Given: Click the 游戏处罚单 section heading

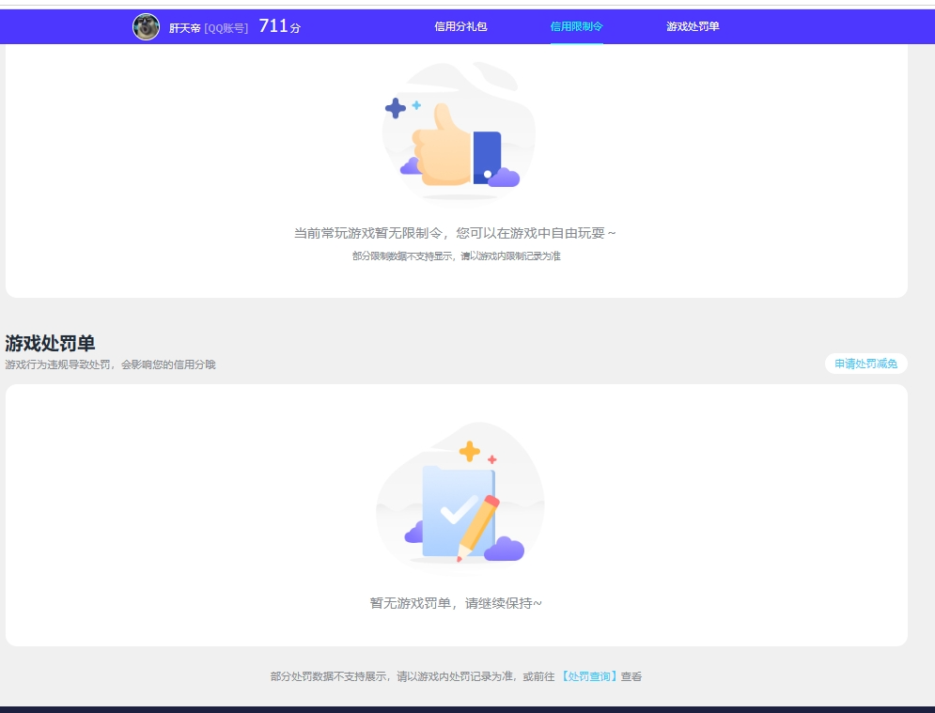Looking at the screenshot, I should 50,344.
